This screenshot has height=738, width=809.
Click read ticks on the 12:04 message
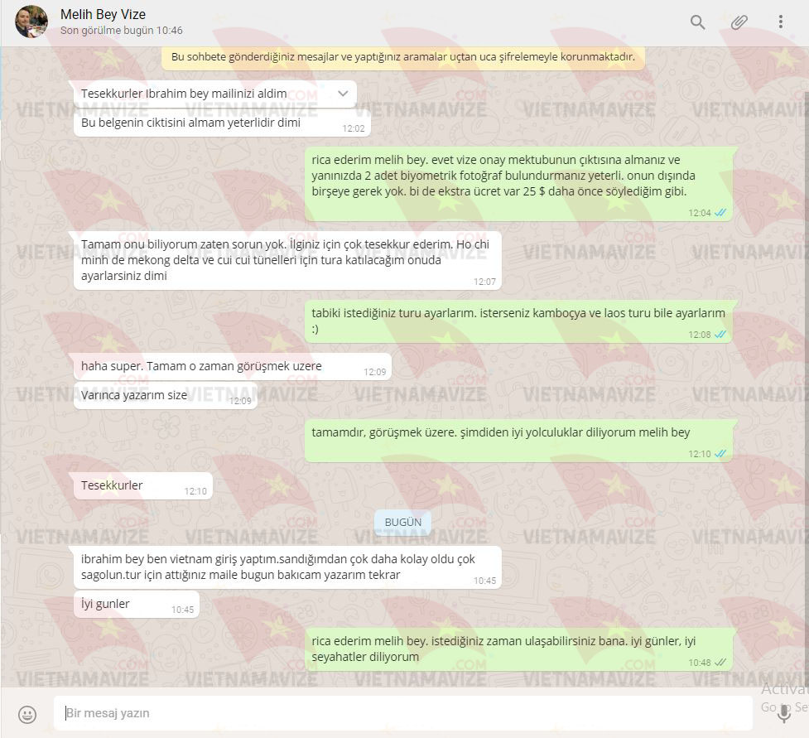(x=720, y=213)
